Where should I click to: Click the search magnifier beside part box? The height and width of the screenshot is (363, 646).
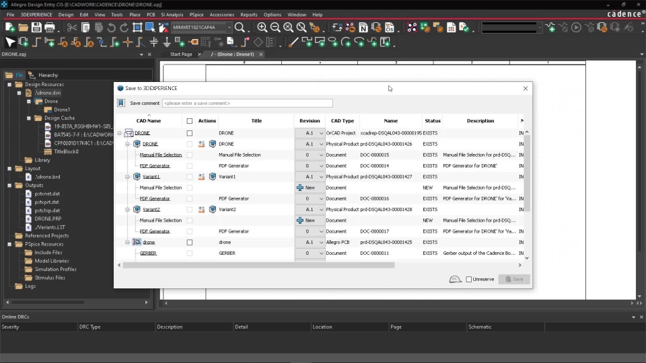coord(240,28)
